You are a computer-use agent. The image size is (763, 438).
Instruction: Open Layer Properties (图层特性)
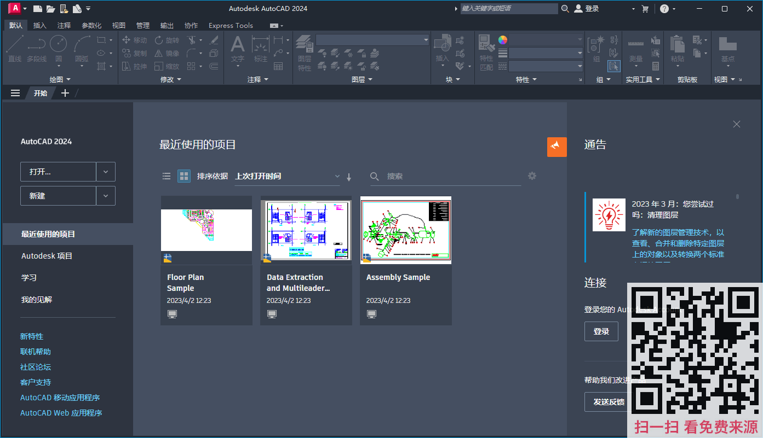pyautogui.click(x=305, y=53)
